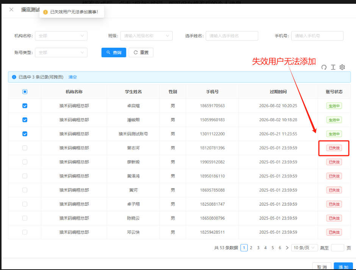Uncheck the row for 卓启煊
356x270 pixels.
(25, 106)
